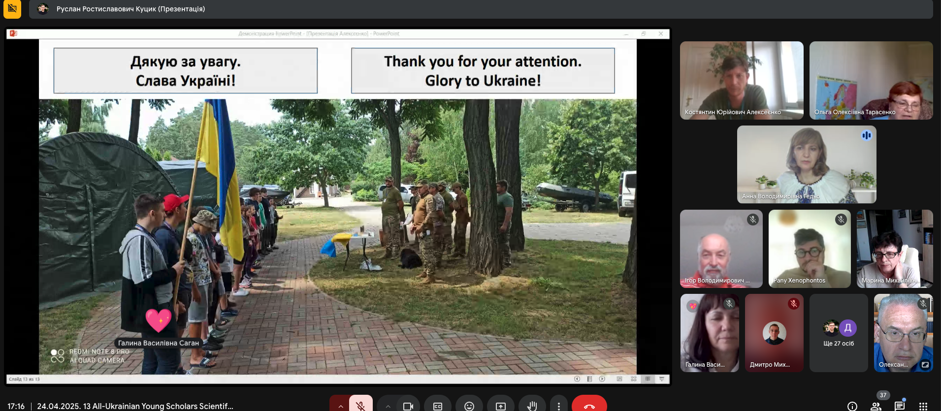The image size is (941, 411).
Task: Open the activities grid icon
Action: click(923, 406)
